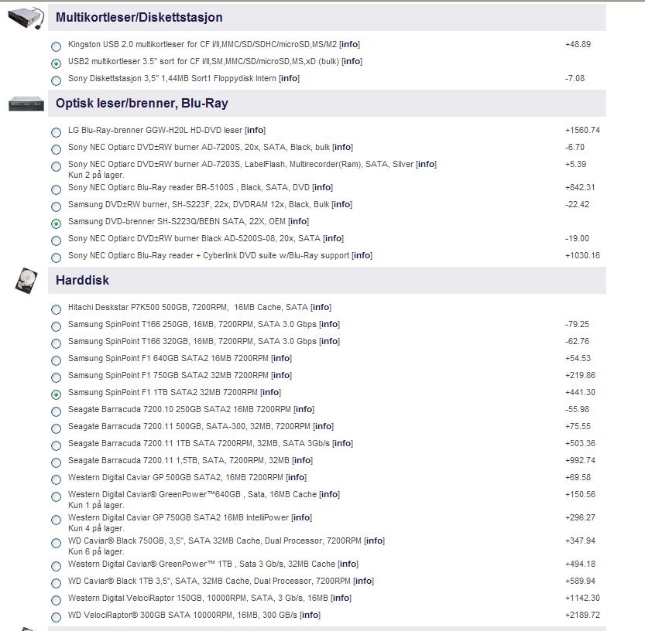645x631 pixels.
Task: Open info for Samsung SH-S223Q/BEBN
Action: 298,221
